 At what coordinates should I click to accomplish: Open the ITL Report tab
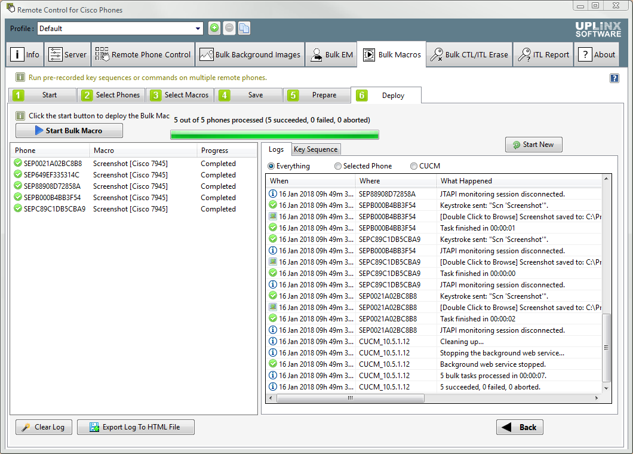pyautogui.click(x=544, y=54)
